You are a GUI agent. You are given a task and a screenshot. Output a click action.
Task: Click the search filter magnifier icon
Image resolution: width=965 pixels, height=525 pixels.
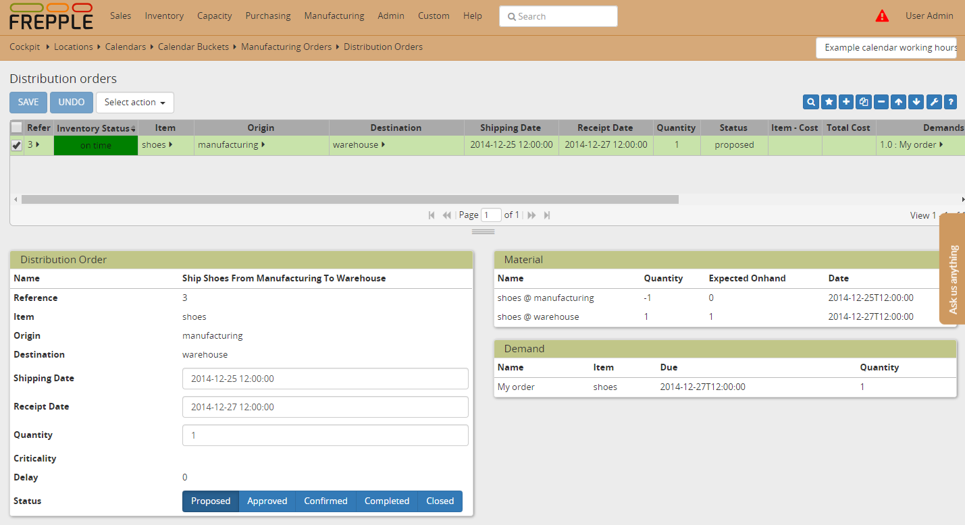click(x=811, y=102)
